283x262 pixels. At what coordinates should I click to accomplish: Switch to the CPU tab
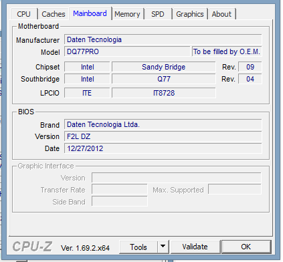pyautogui.click(x=23, y=14)
